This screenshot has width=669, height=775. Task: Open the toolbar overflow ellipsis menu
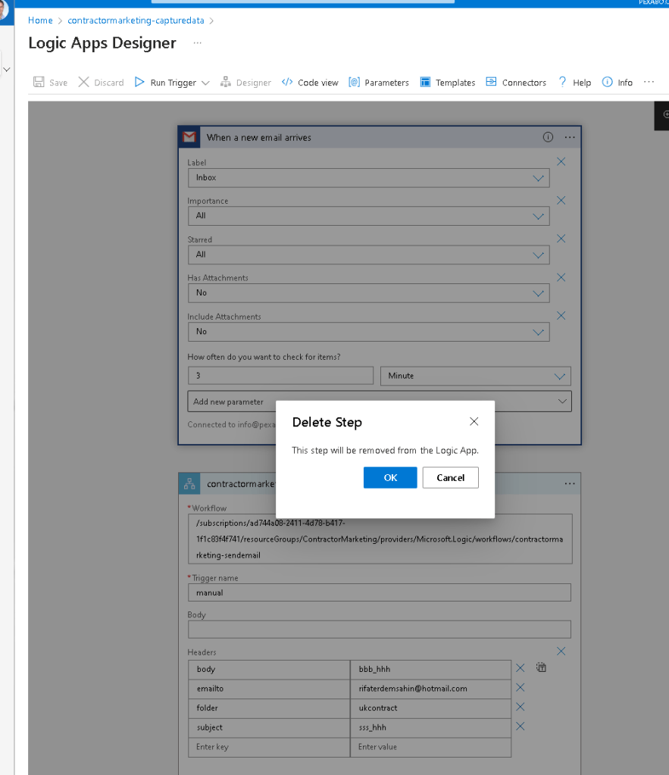click(649, 82)
